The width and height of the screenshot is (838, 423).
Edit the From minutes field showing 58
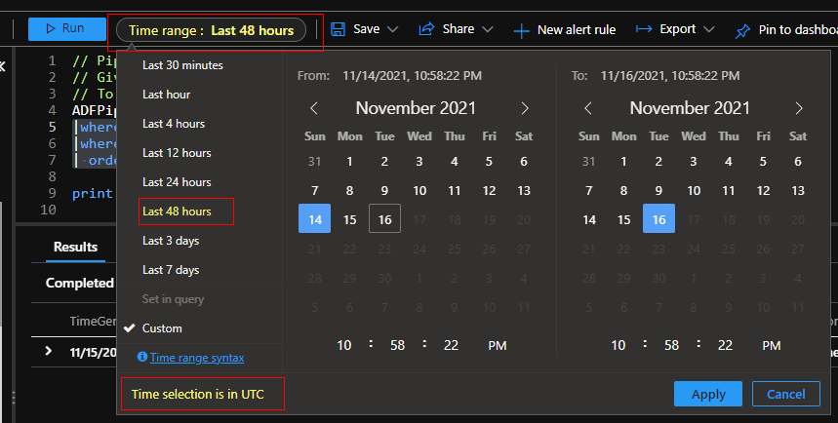[398, 346]
